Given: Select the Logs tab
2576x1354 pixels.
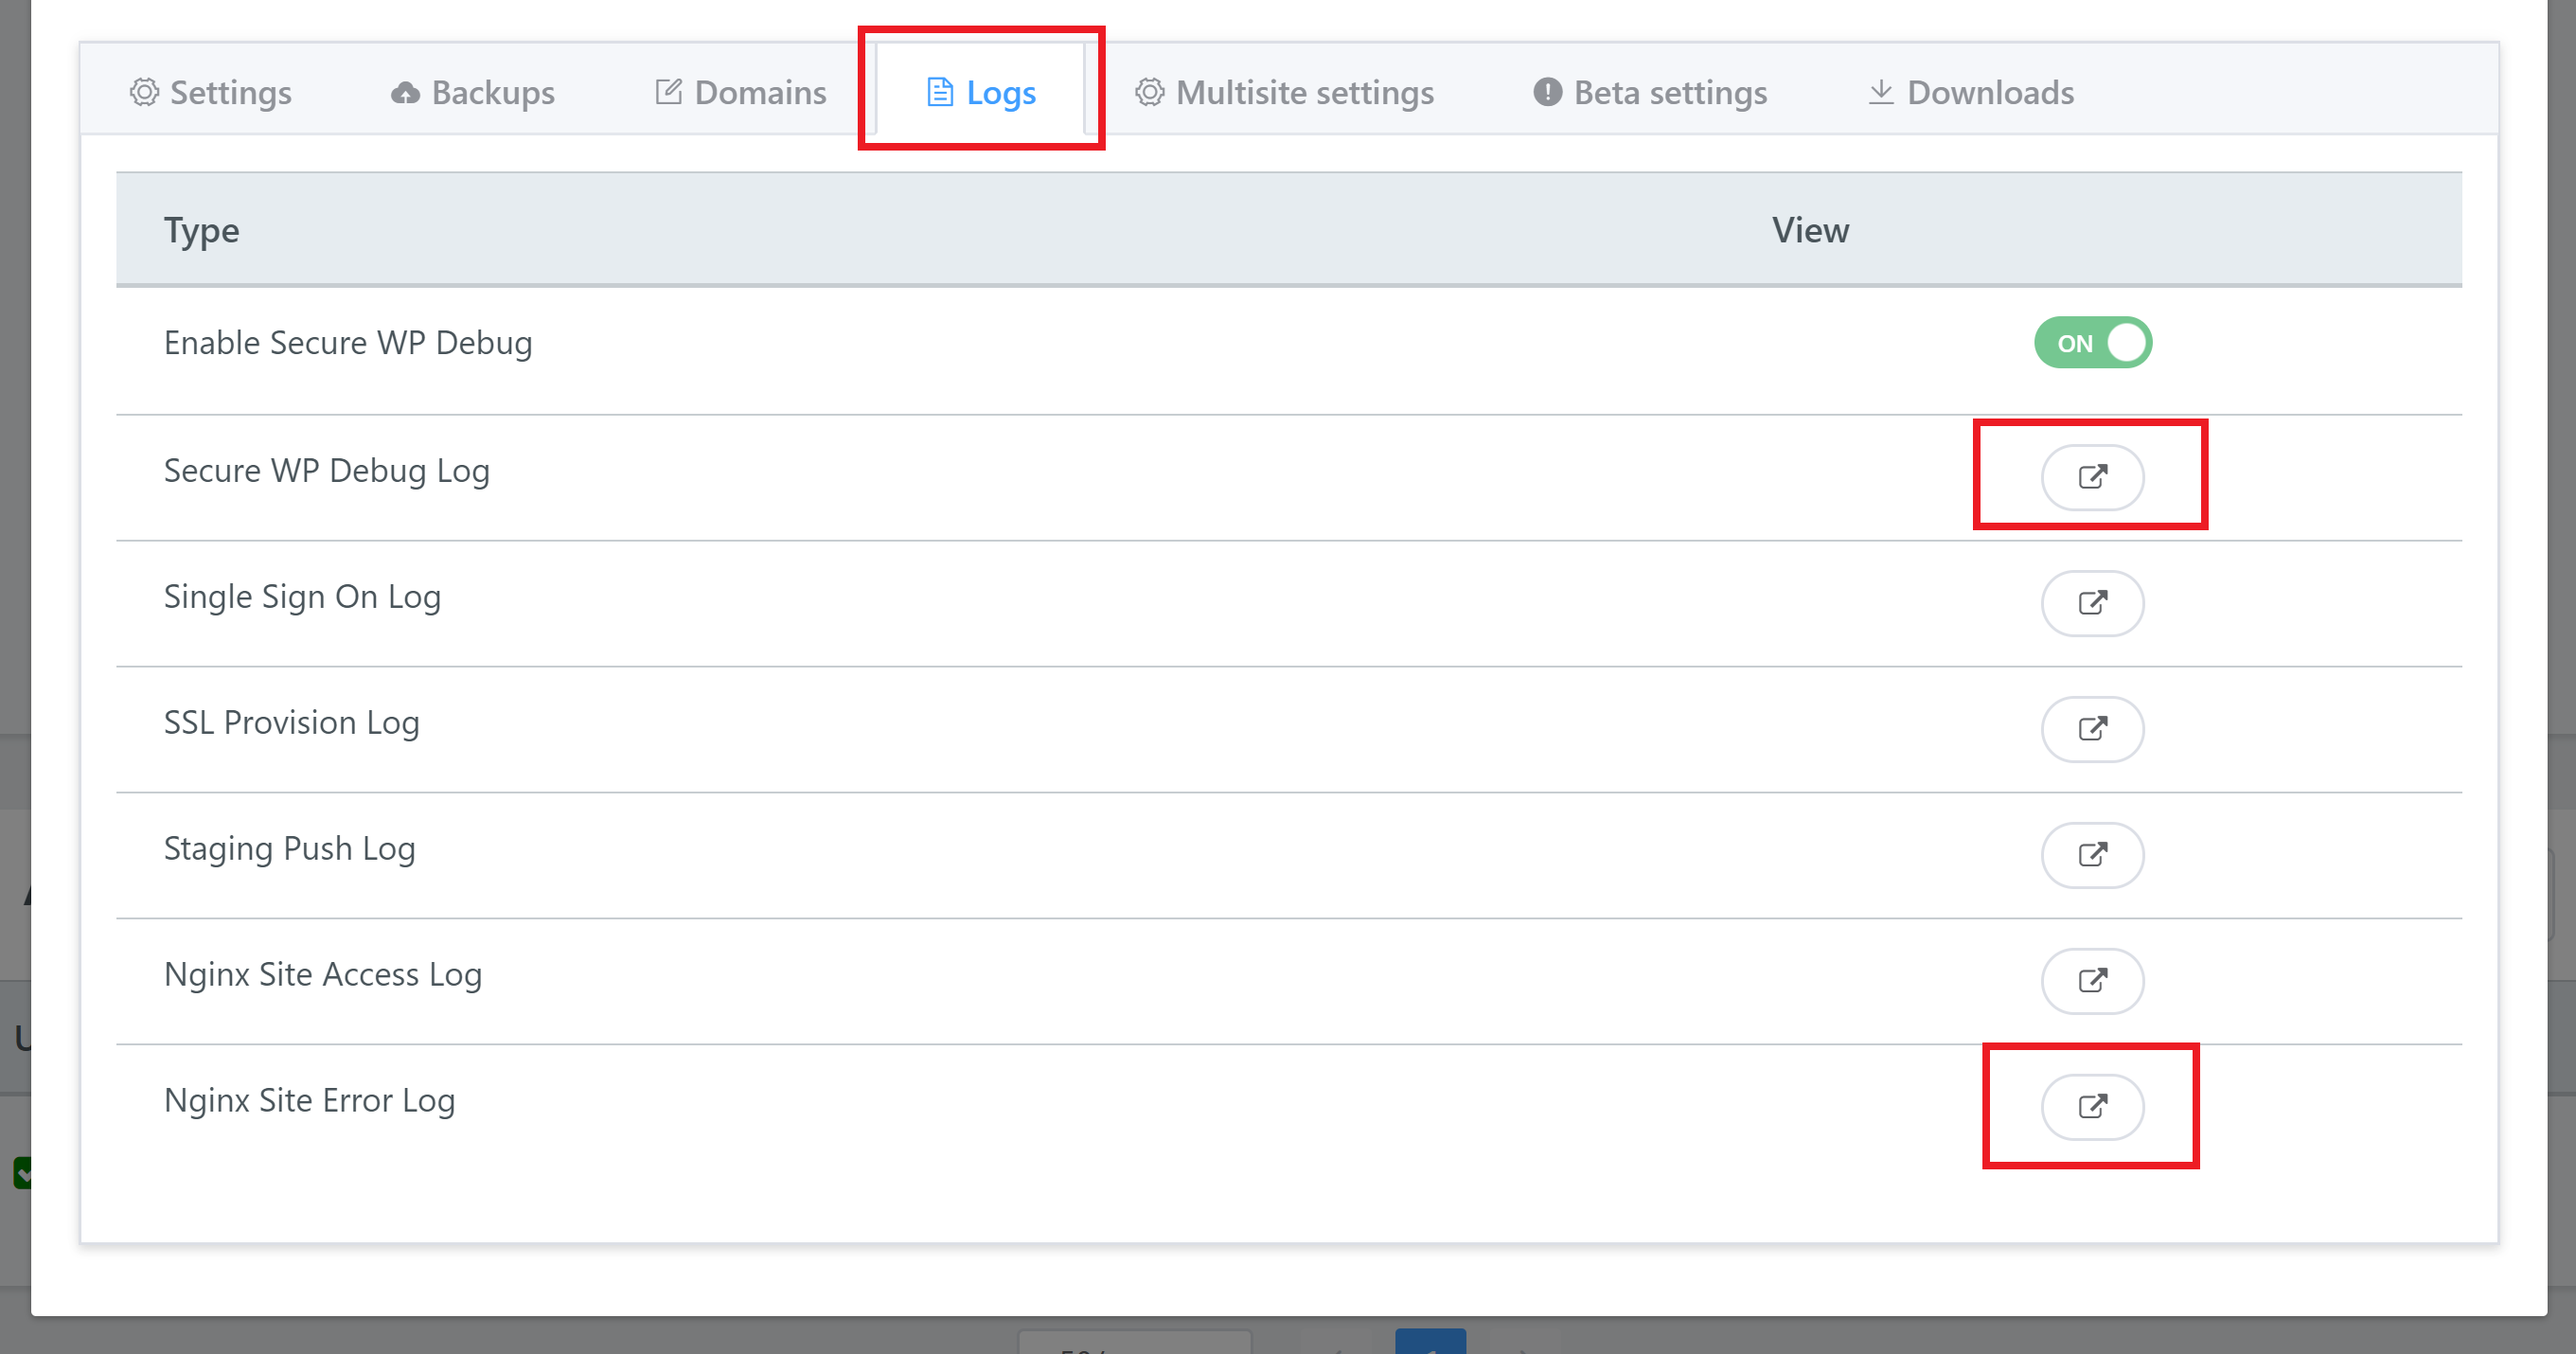Looking at the screenshot, I should (981, 92).
